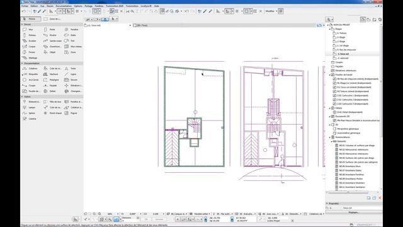Select the Cotation dimension tool
Viewport: 403px width, 227px height.
(x=30, y=69)
